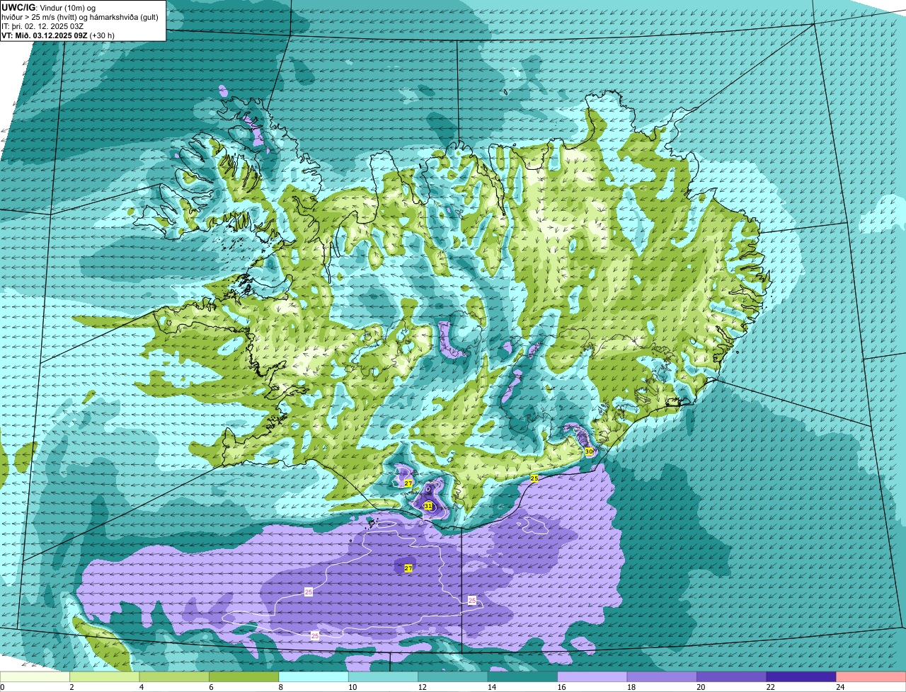This screenshot has width=906, height=692.
Task: Click the yellow 30 max gust marker
Action: click(589, 451)
